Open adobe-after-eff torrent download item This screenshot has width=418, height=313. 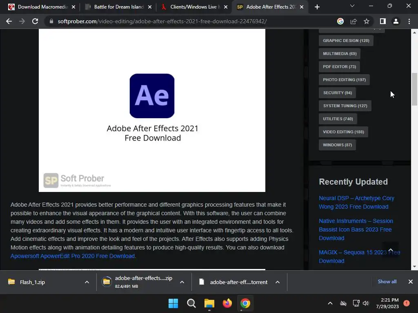tap(233, 282)
